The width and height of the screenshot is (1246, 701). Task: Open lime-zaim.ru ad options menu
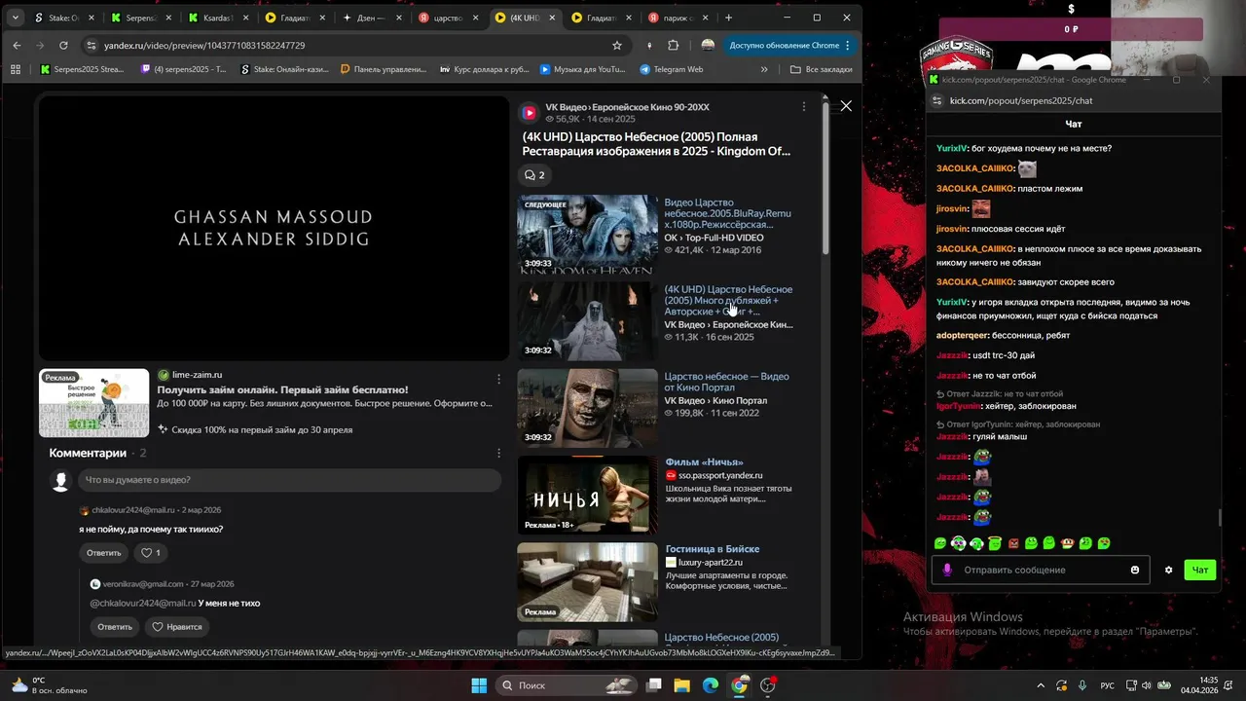click(499, 379)
